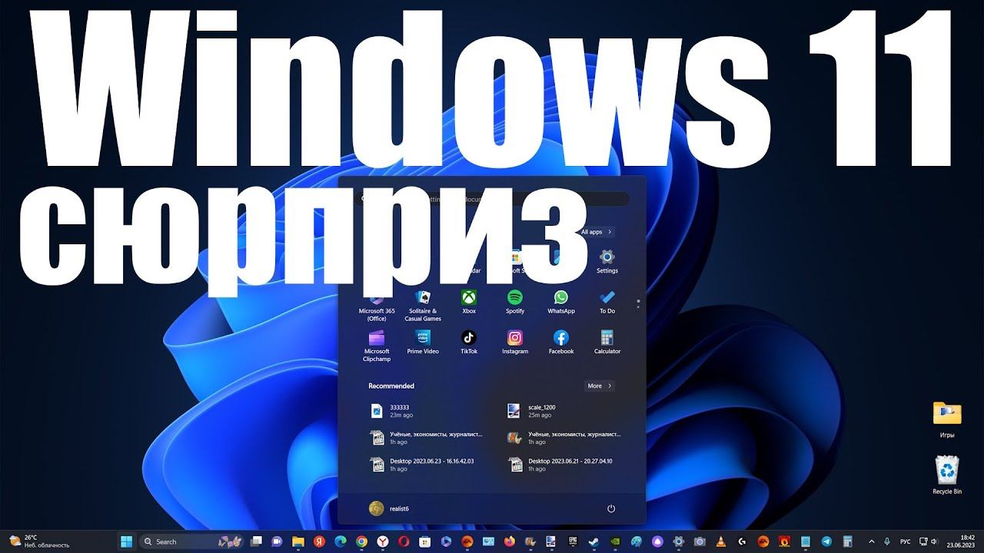Show more recommended items via More
The height and width of the screenshot is (553, 984).
coord(600,386)
